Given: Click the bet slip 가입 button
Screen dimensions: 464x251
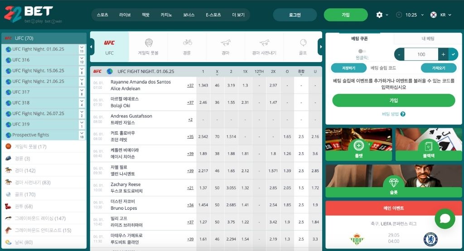Looking at the screenshot, I should tap(394, 100).
